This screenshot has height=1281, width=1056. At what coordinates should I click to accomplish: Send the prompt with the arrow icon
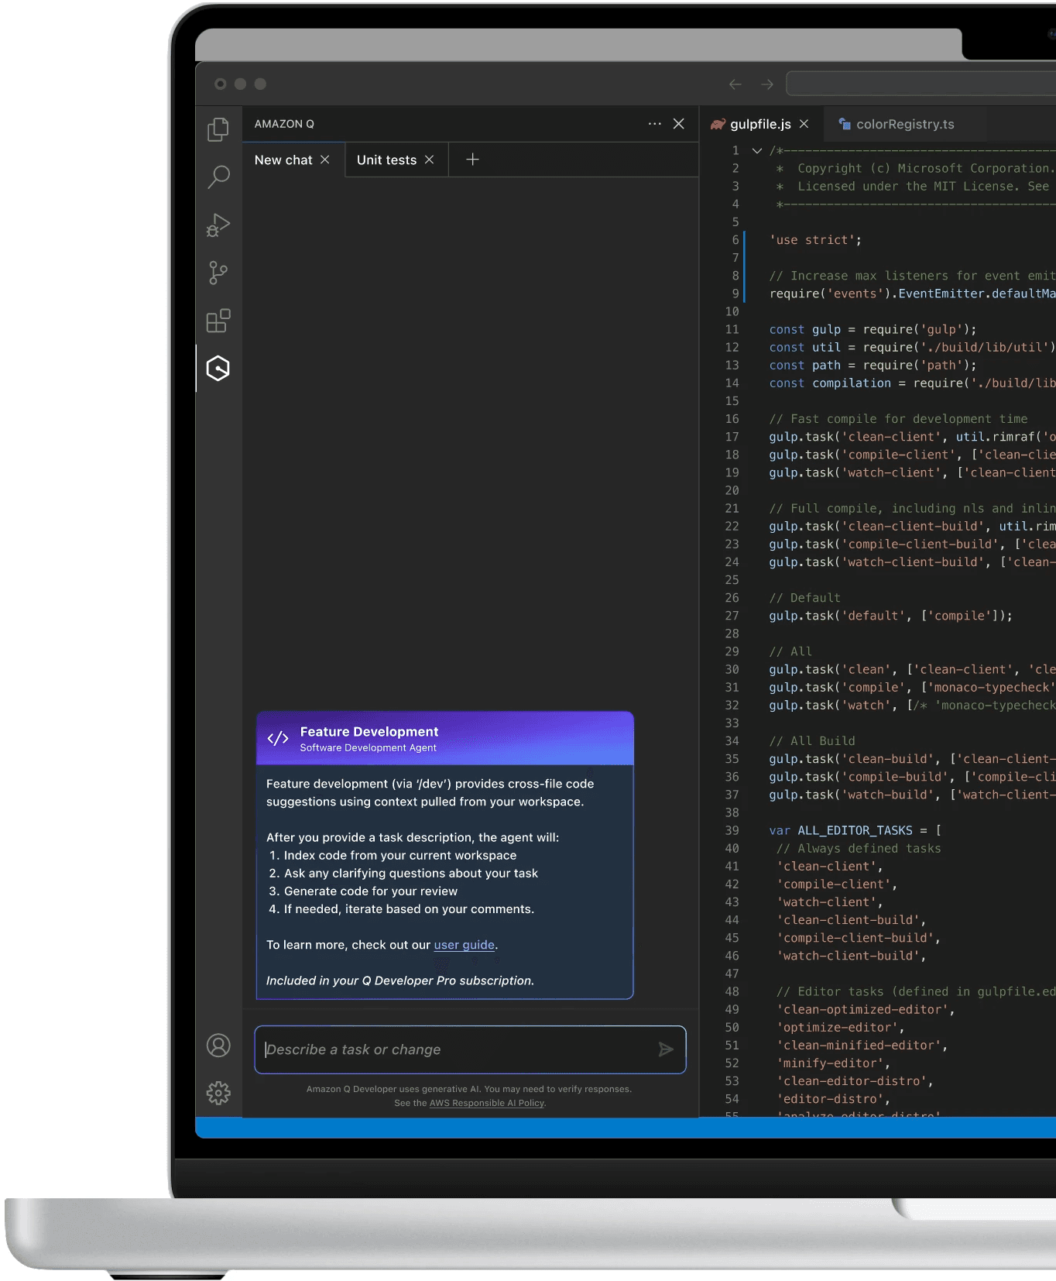click(x=666, y=1049)
